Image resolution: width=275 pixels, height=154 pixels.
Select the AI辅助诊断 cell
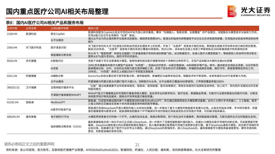pyautogui.click(x=57, y=76)
